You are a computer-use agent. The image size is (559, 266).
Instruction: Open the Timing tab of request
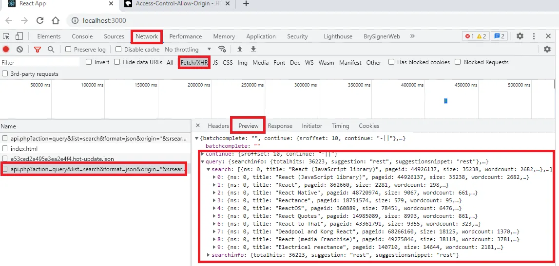[340, 125]
